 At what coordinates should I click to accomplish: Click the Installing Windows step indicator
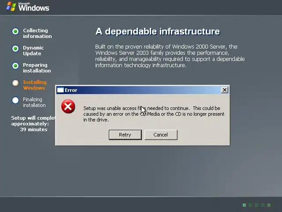[x=15, y=83]
